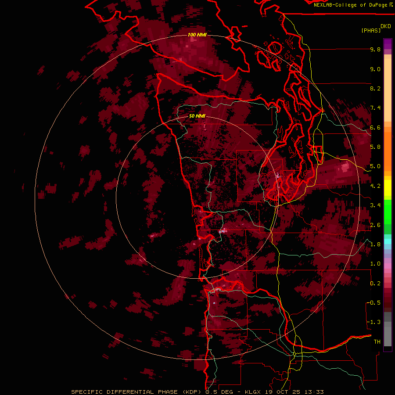Click the 100 NMI range ring label
Viewport: 395px width, 395px height.
[x=197, y=35]
